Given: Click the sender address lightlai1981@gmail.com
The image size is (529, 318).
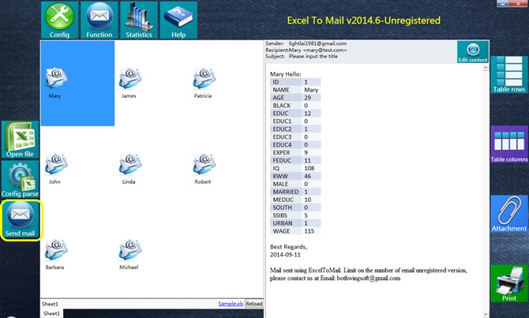Looking at the screenshot, I should (317, 43).
